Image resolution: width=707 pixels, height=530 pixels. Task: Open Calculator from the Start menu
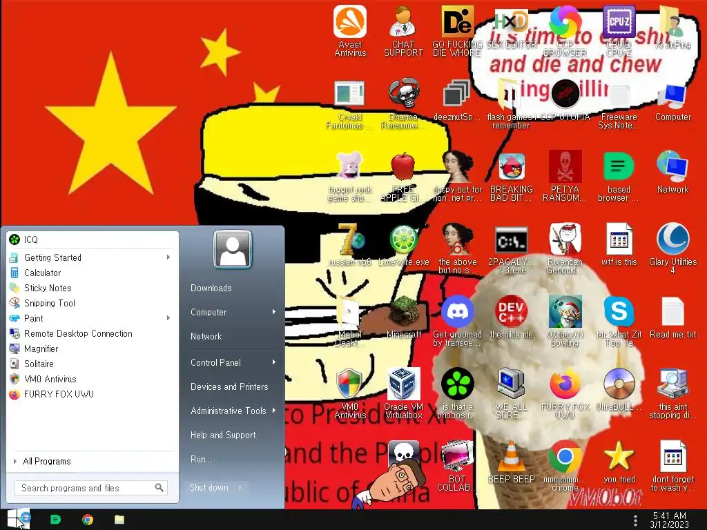click(x=93, y=273)
